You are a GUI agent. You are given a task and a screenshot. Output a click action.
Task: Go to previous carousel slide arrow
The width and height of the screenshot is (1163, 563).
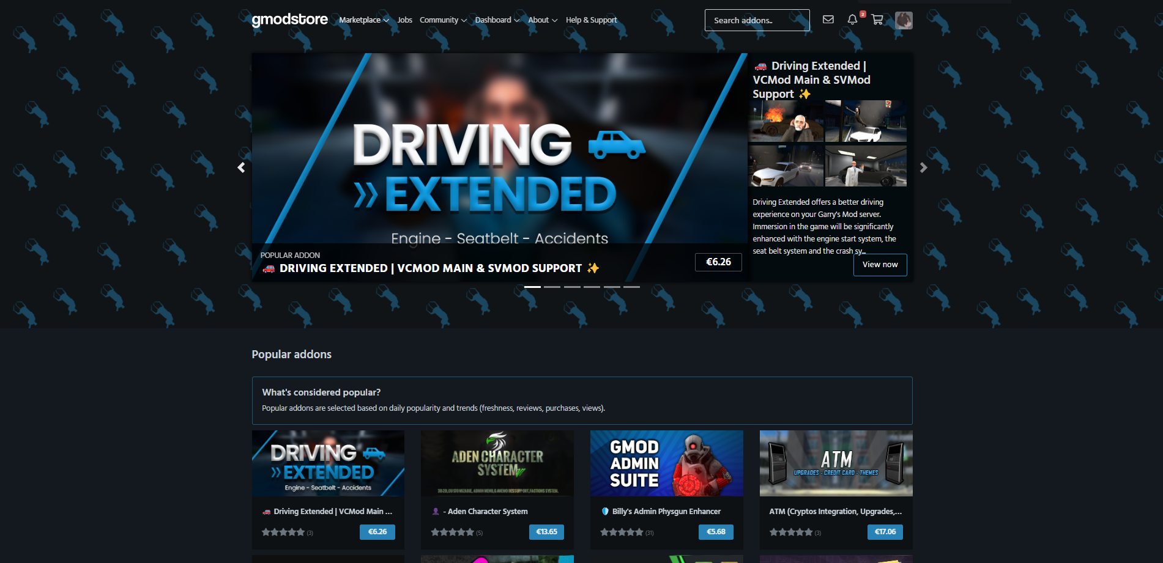241,167
